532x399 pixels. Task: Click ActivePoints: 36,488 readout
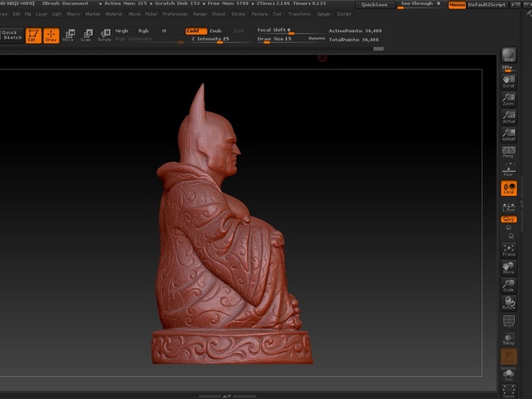pyautogui.click(x=355, y=30)
